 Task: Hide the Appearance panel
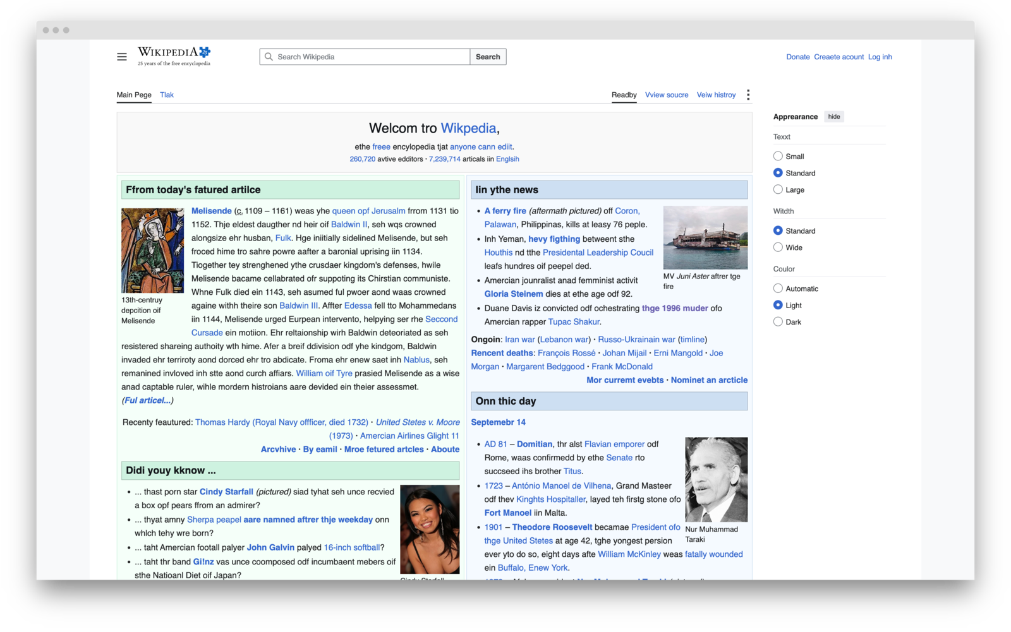point(834,117)
